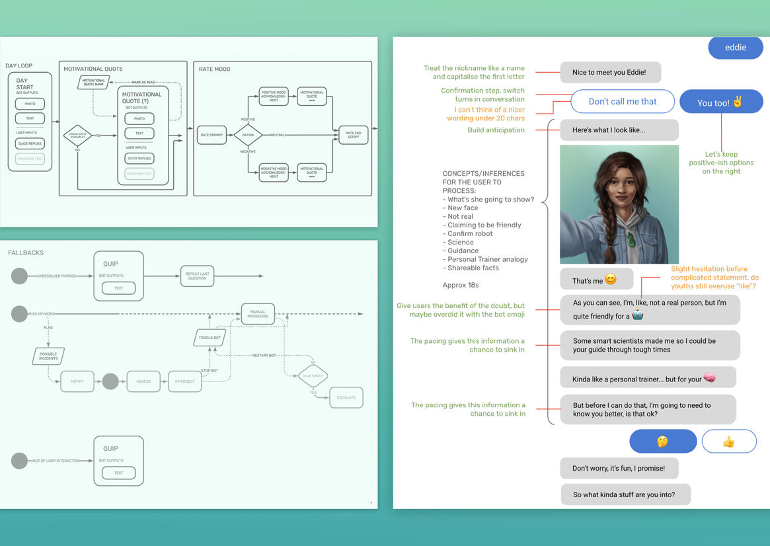Click the robot emoji in the chat message
Image resolution: width=770 pixels, height=546 pixels.
638,316
